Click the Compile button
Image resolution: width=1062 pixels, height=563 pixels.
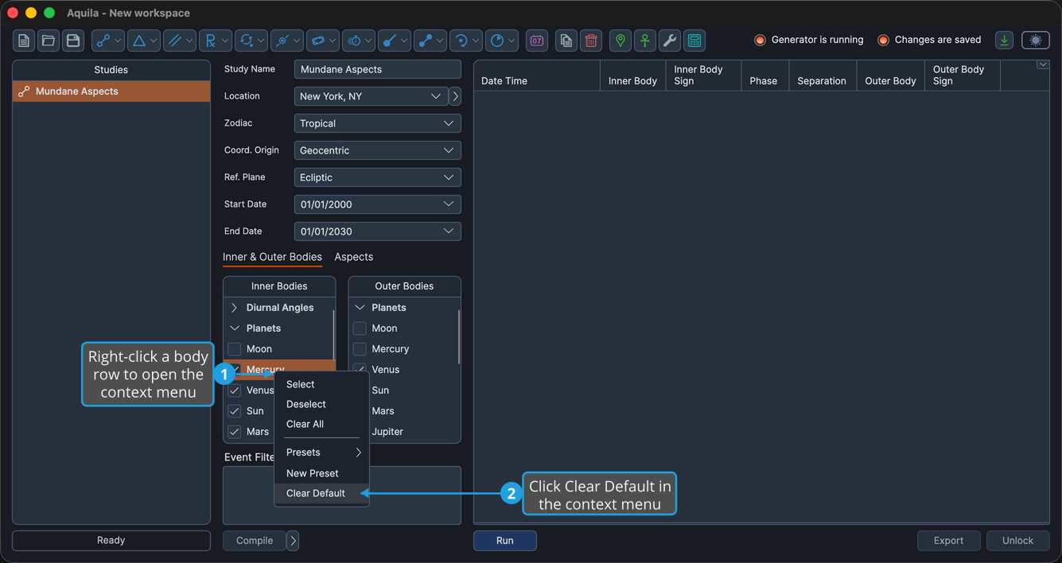click(x=255, y=541)
